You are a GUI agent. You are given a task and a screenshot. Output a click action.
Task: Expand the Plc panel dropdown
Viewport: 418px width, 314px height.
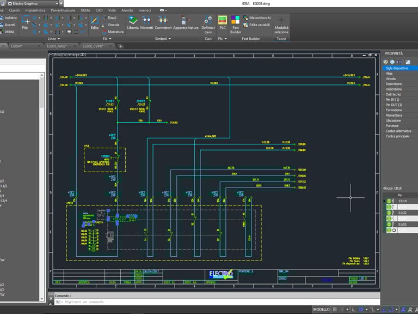pyautogui.click(x=222, y=39)
